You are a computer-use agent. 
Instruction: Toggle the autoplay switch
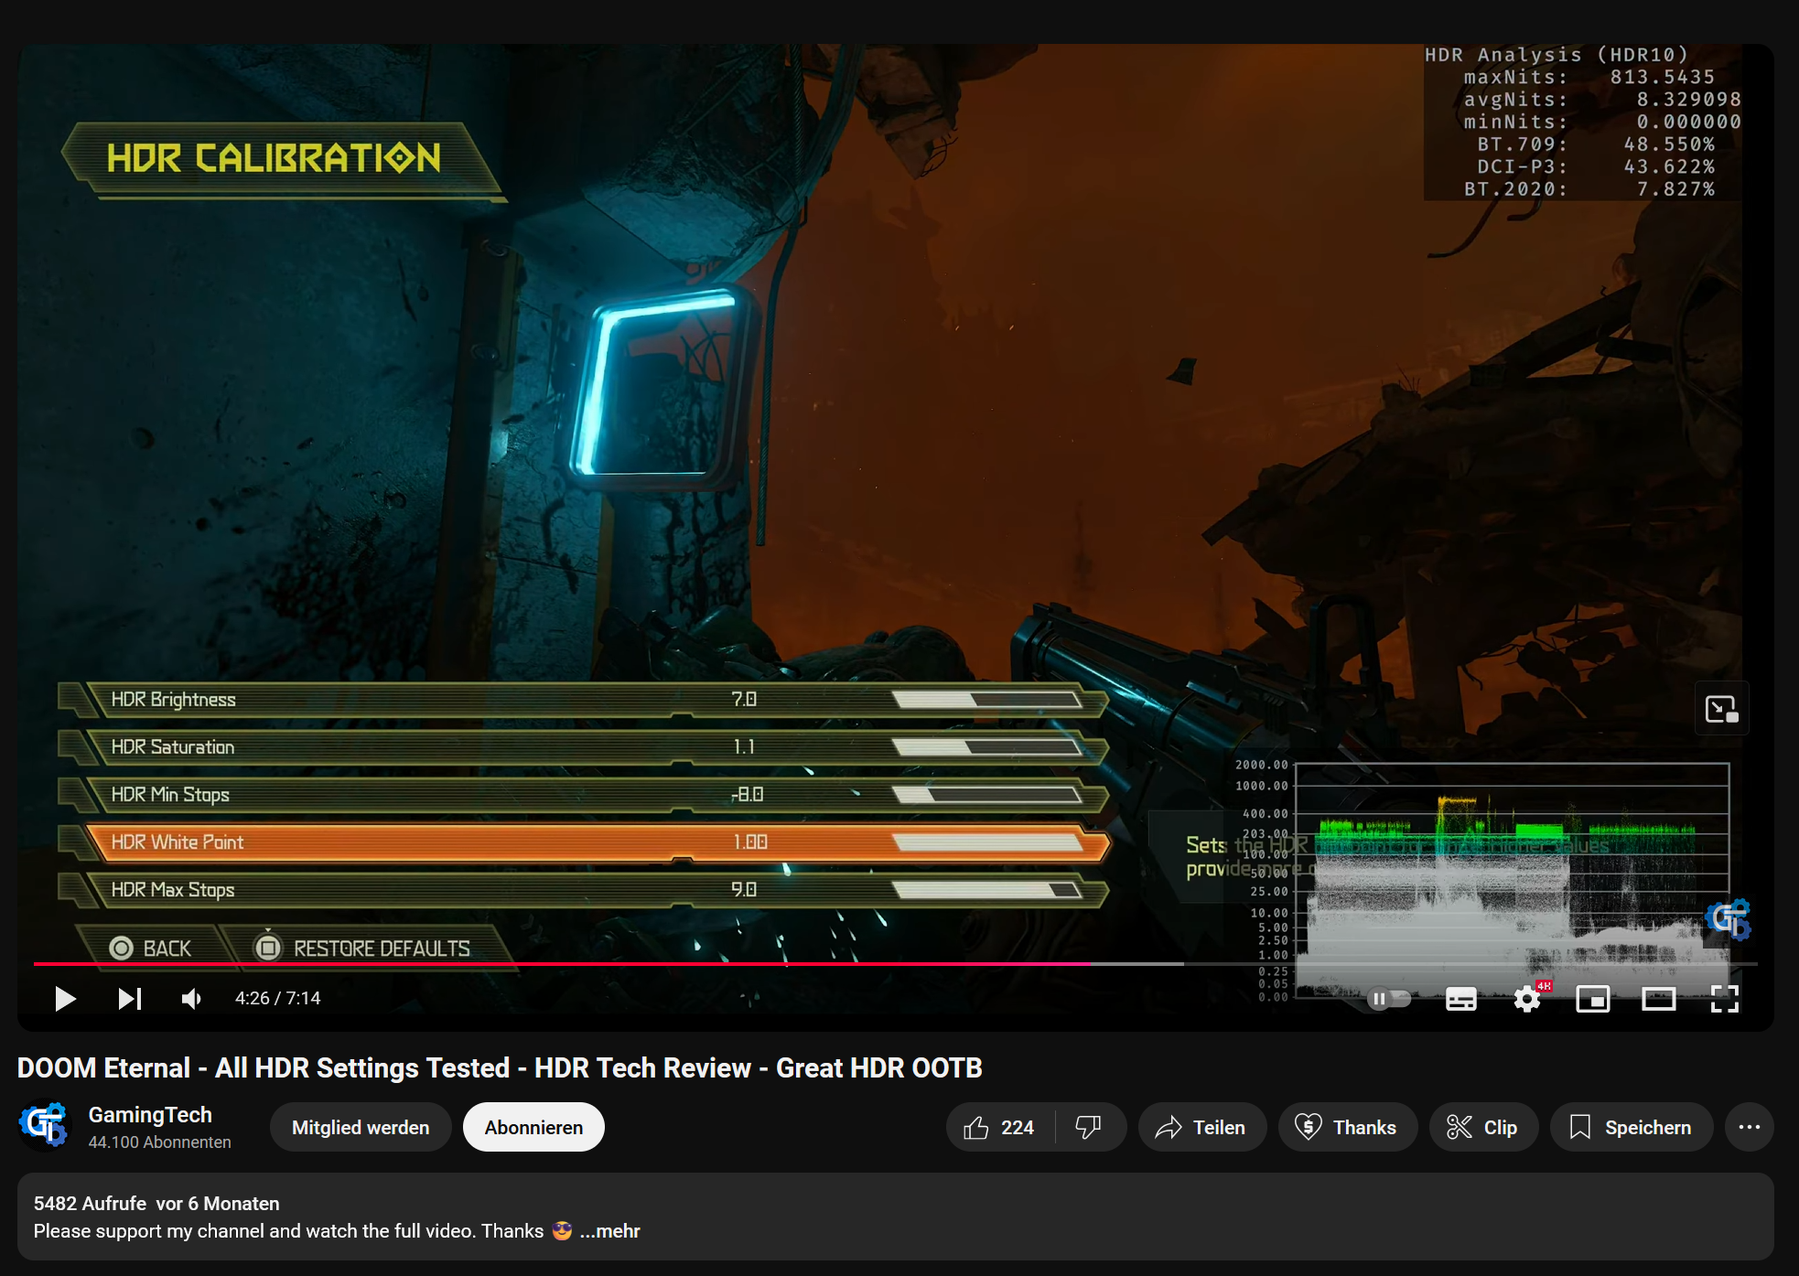(1388, 999)
